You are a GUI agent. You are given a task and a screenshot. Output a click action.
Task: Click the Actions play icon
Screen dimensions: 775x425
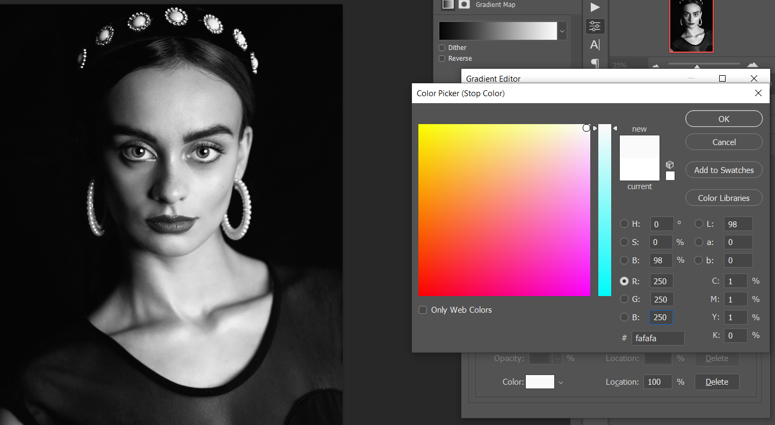pyautogui.click(x=595, y=7)
